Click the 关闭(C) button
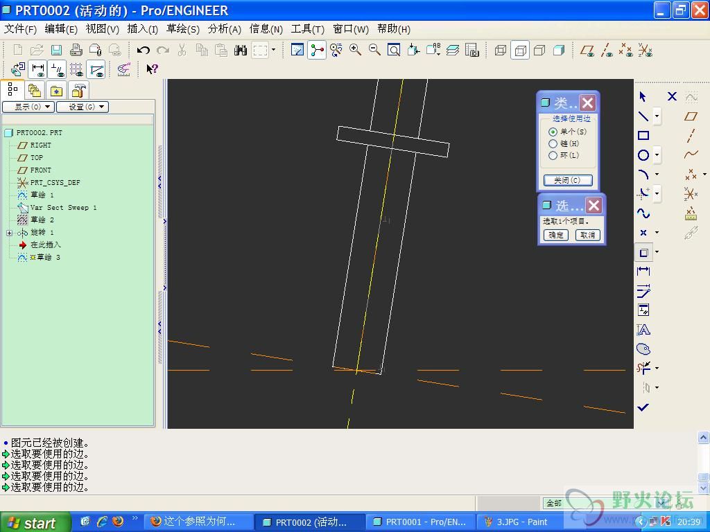The height and width of the screenshot is (532, 710). click(x=567, y=180)
